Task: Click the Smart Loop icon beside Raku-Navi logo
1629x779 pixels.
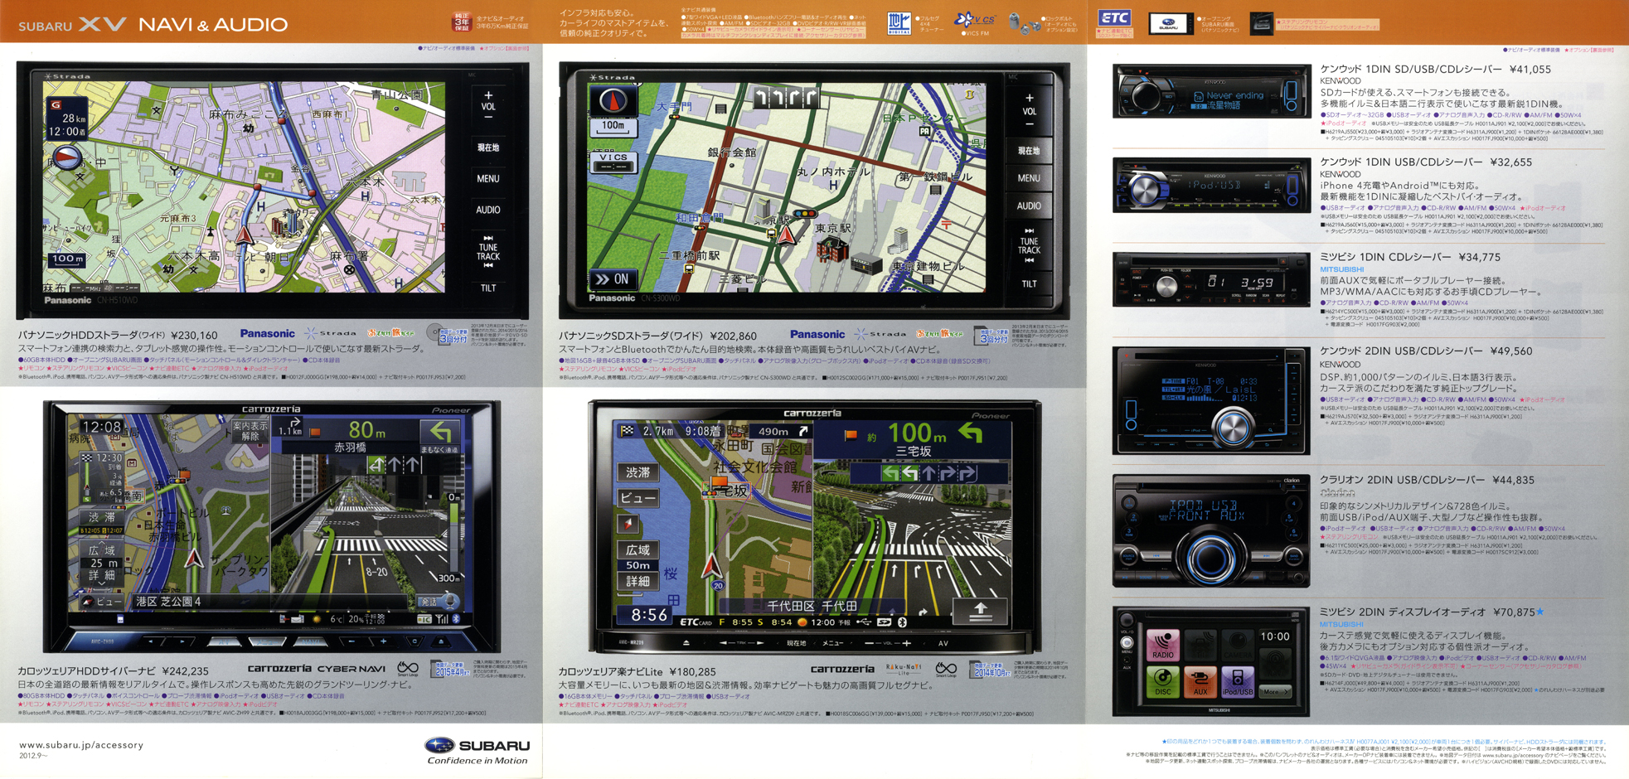Action: (x=947, y=669)
